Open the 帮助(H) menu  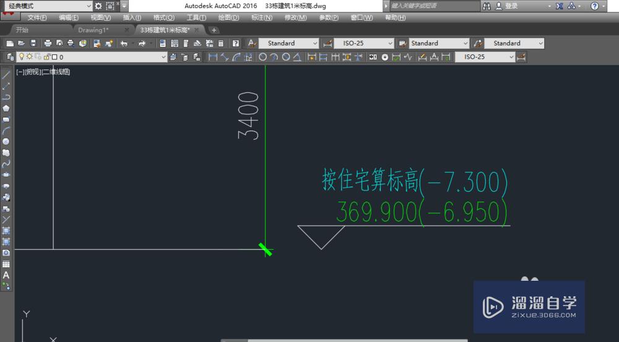click(x=395, y=18)
